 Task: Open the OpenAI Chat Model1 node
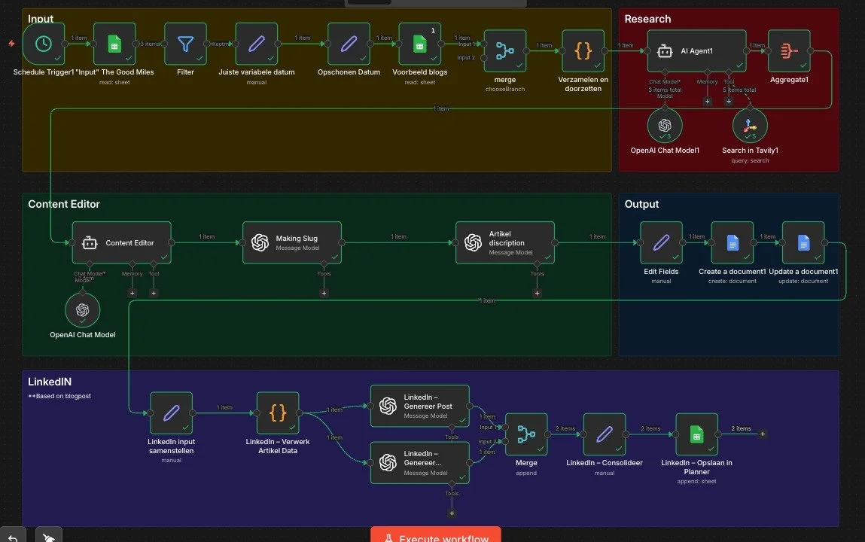tap(664, 126)
